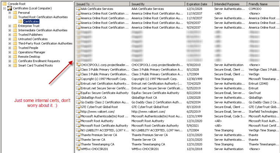Expand the Enterprise Trust node
The image size is (280, 153).
click(10, 26)
